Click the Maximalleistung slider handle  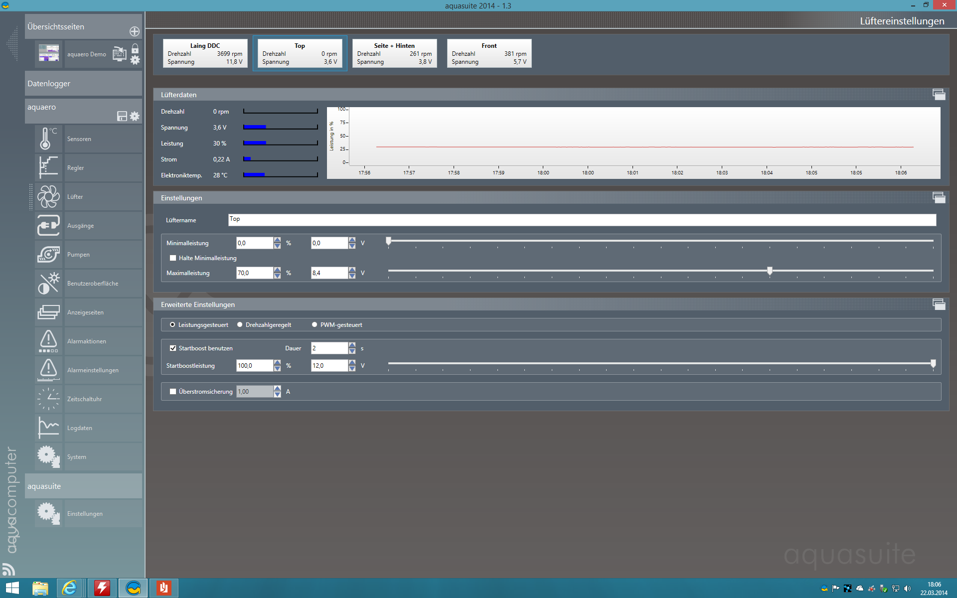770,271
